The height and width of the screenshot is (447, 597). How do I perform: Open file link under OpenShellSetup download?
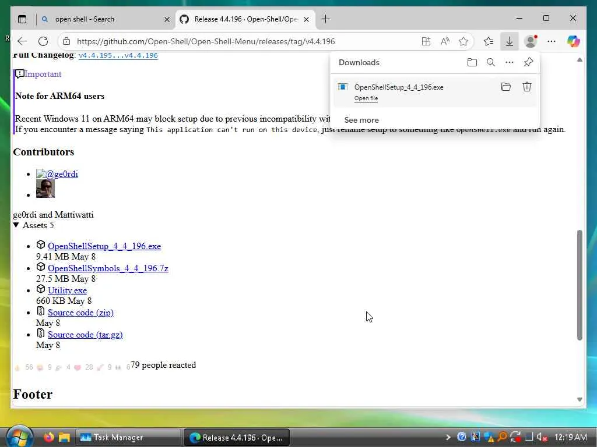click(366, 98)
